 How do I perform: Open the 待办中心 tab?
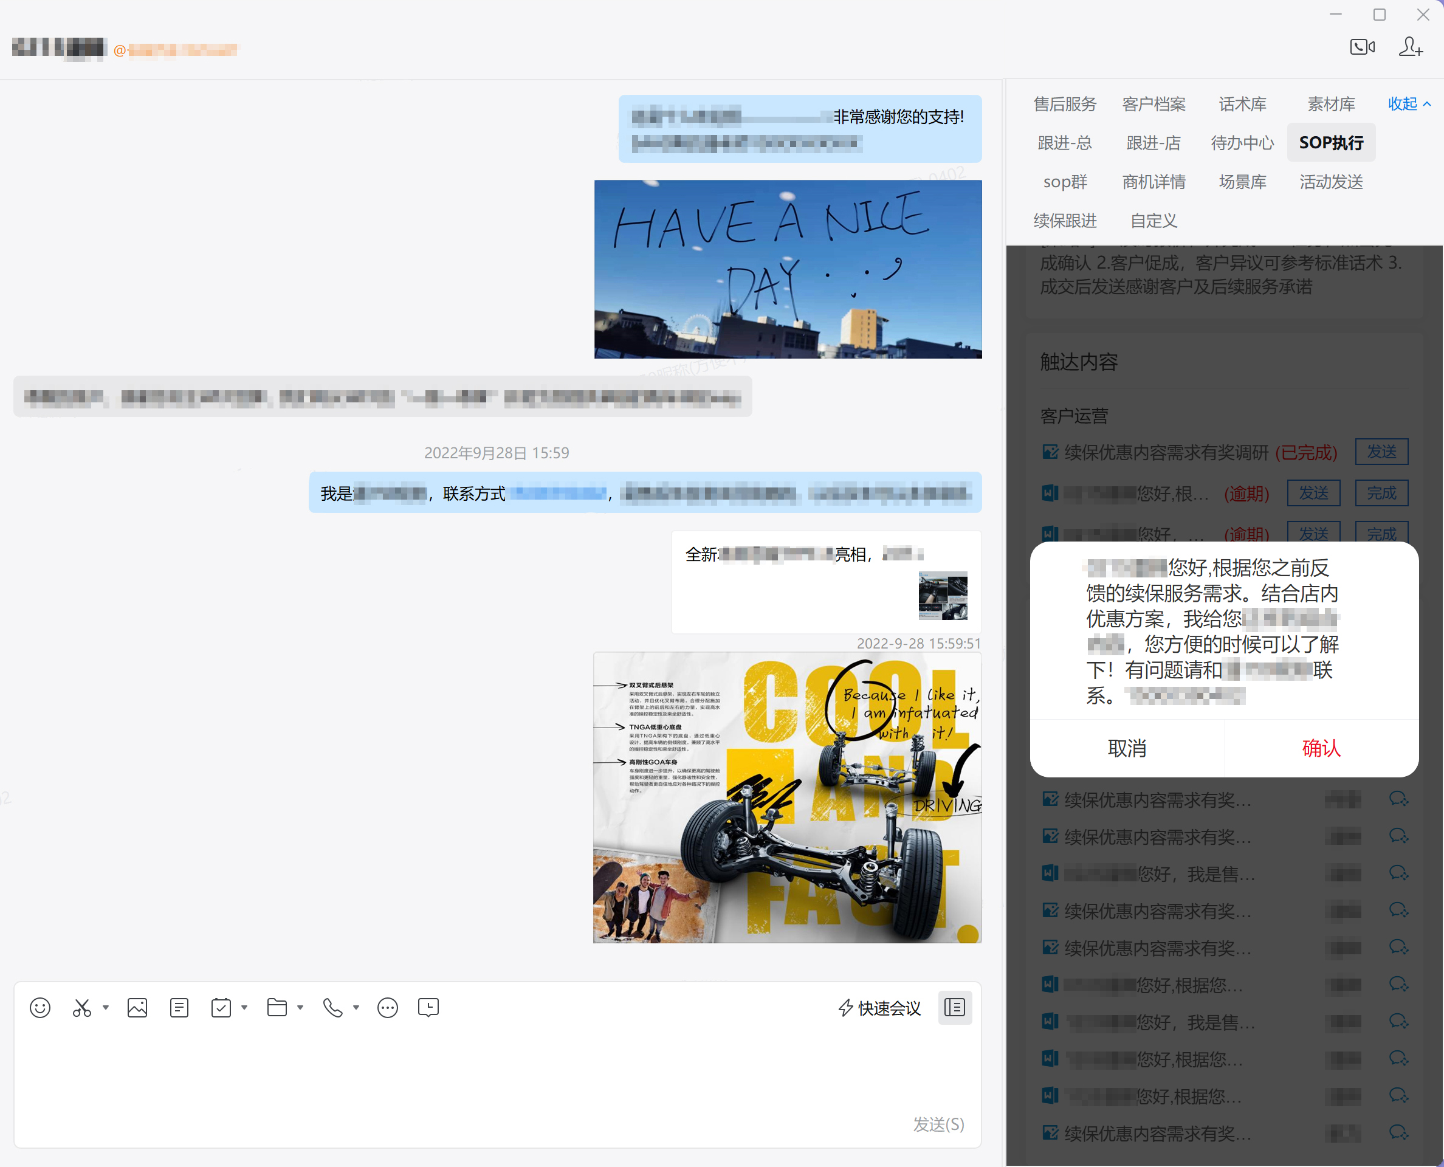pos(1242,143)
